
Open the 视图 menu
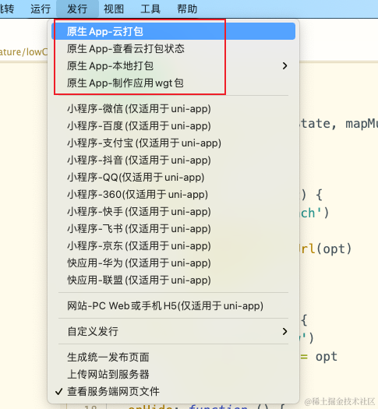click(x=114, y=9)
